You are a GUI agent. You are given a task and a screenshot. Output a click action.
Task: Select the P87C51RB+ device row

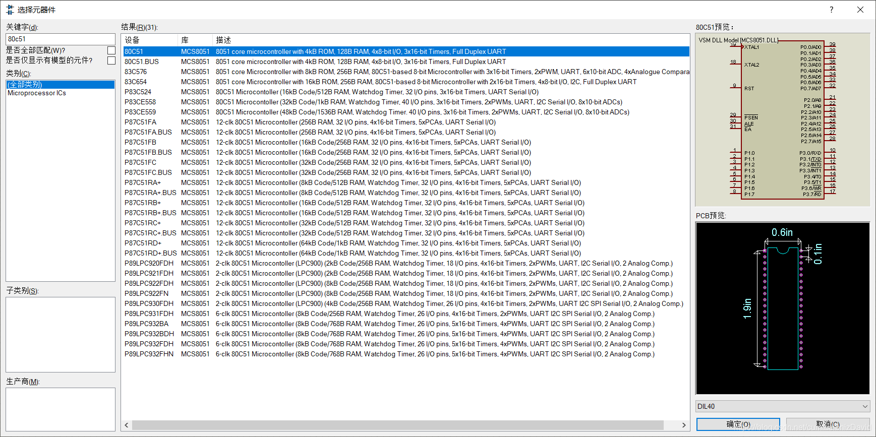(x=406, y=203)
